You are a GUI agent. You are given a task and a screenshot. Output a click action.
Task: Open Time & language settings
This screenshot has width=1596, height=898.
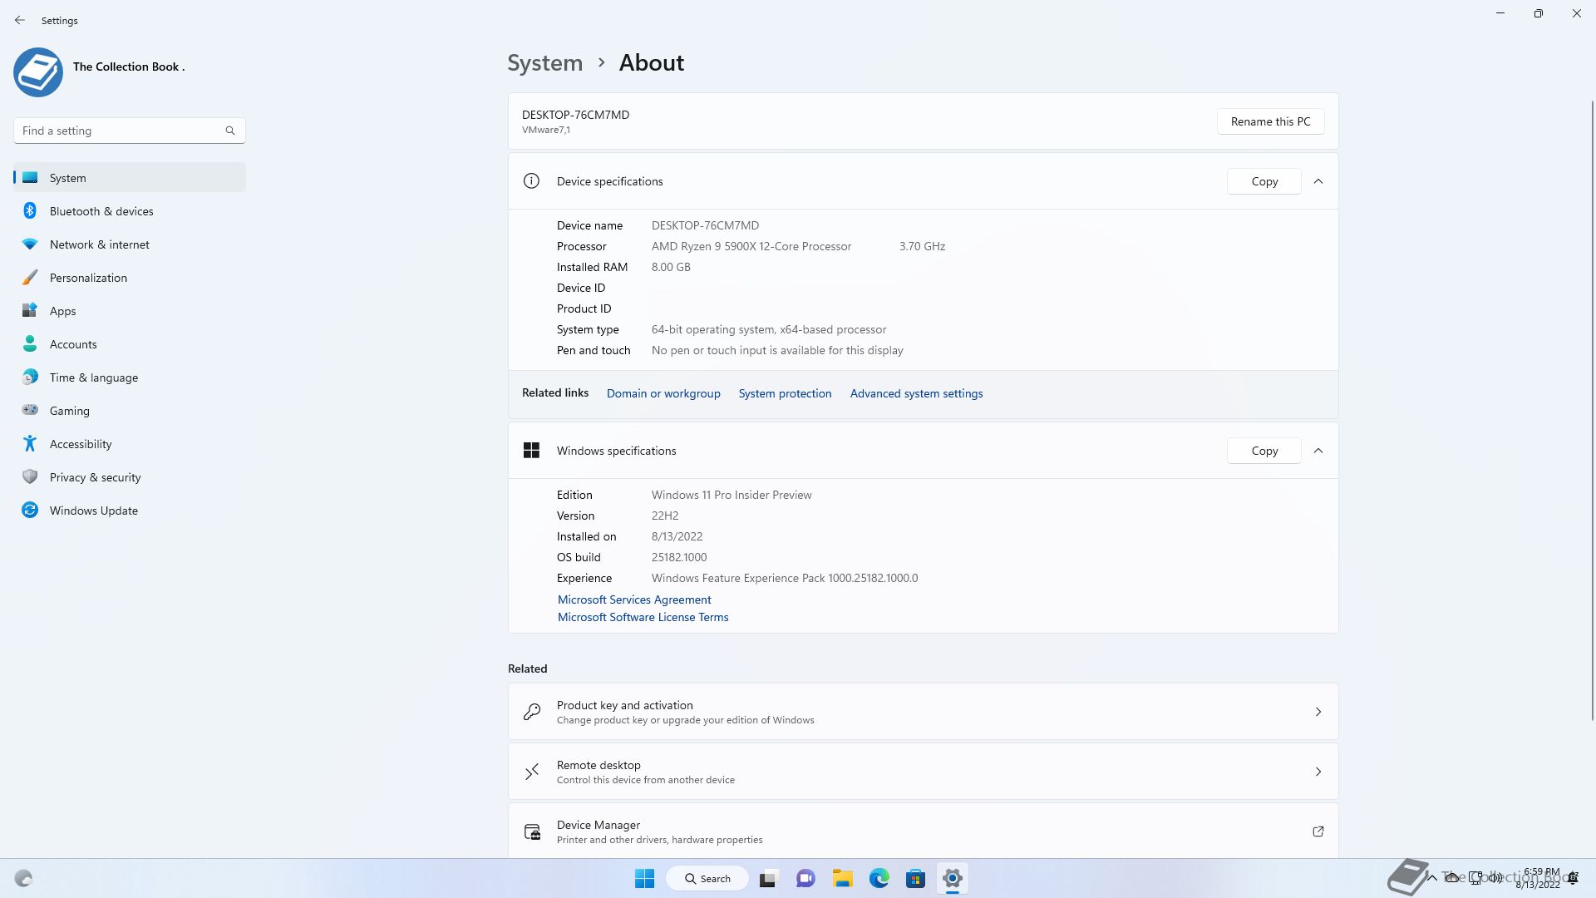130,377
